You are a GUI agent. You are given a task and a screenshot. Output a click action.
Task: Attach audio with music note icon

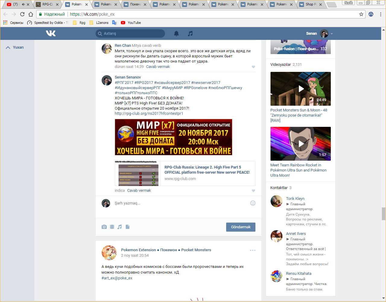tap(120, 227)
